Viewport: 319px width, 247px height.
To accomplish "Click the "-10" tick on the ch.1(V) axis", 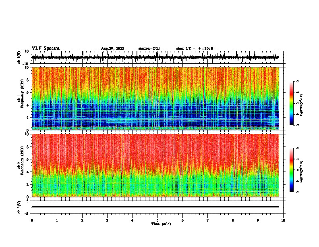I will 26,64.
